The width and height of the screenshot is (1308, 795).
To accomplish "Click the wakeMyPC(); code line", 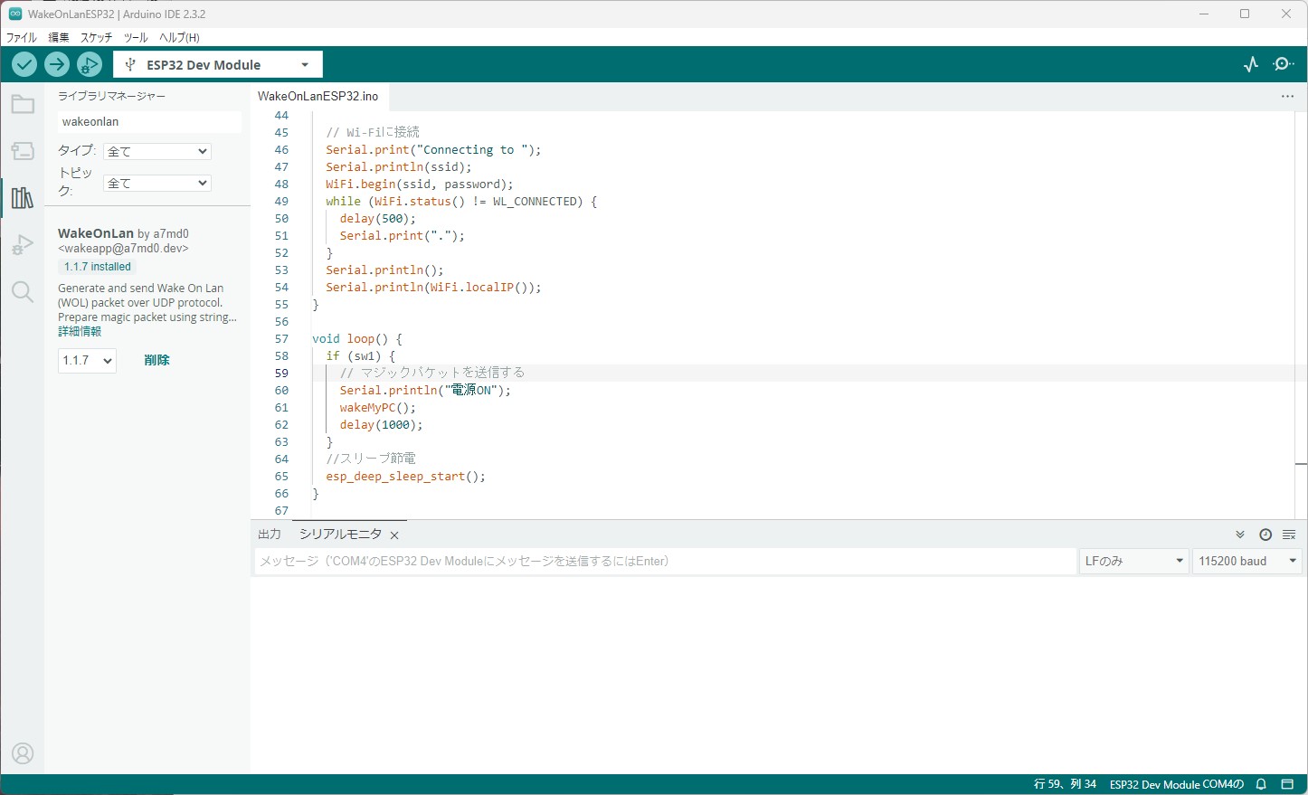I will (377, 407).
